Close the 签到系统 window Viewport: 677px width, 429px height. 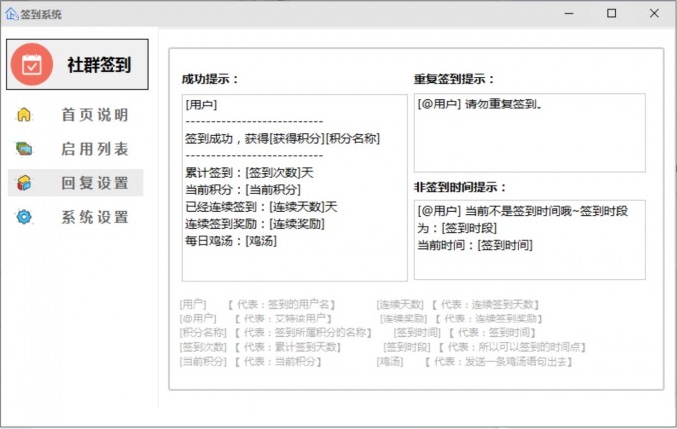[x=654, y=13]
